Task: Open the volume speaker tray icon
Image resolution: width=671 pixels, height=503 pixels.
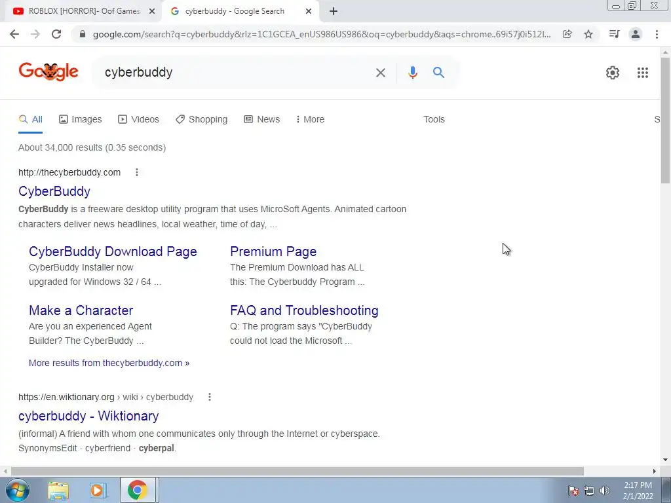Action: tap(604, 491)
